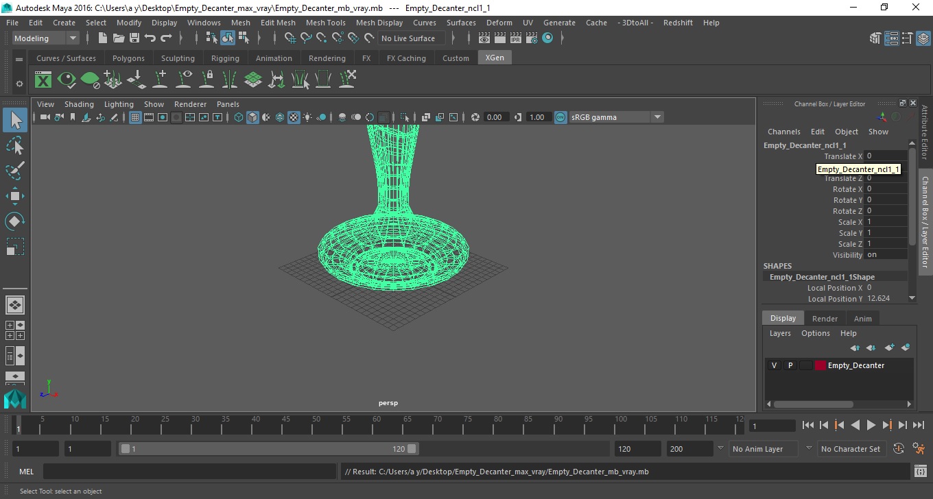
Task: Choose the Move tool in toolbox
Action: click(15, 196)
